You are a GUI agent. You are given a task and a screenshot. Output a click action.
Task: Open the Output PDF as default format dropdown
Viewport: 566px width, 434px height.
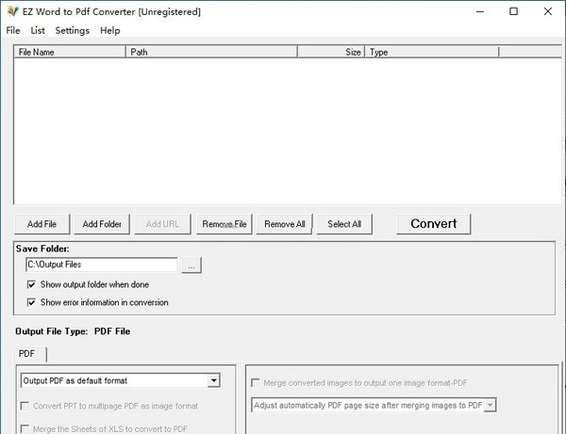[x=121, y=380]
